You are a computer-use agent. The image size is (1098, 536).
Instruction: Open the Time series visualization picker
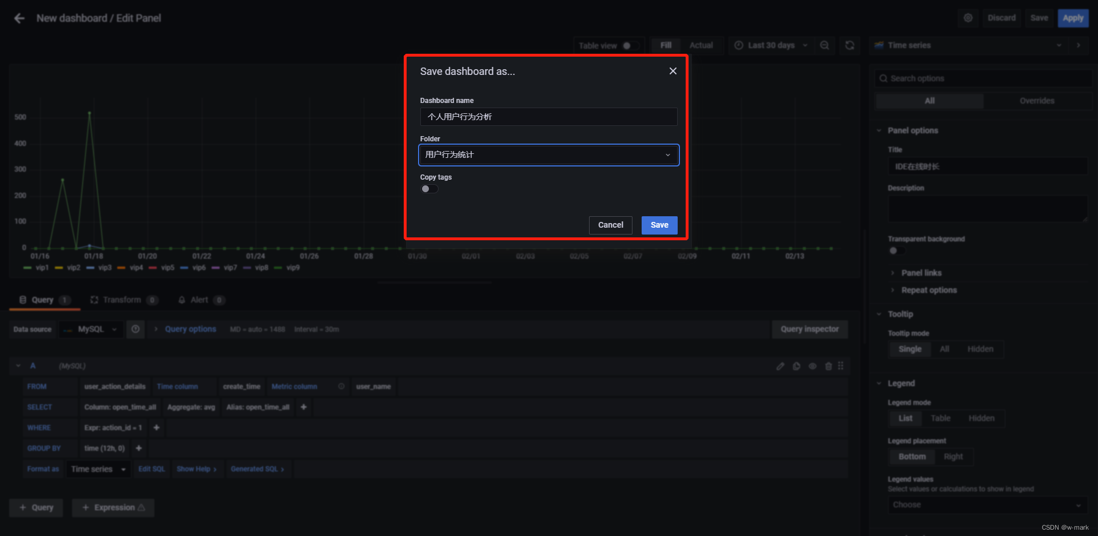click(968, 45)
